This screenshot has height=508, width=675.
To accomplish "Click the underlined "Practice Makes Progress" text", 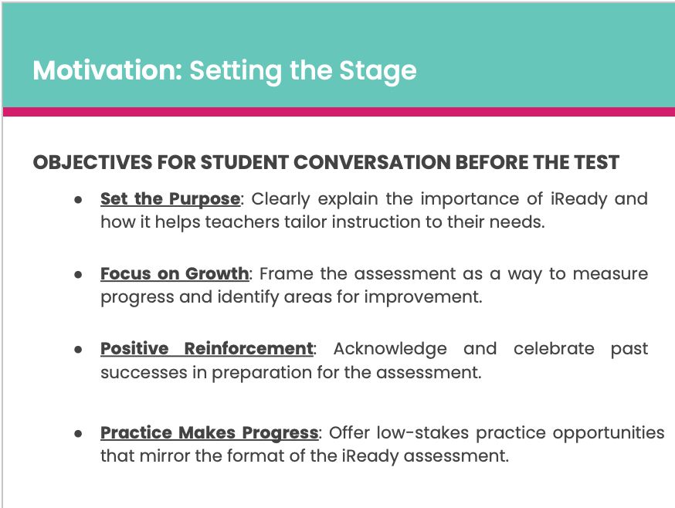I will coord(209,432).
